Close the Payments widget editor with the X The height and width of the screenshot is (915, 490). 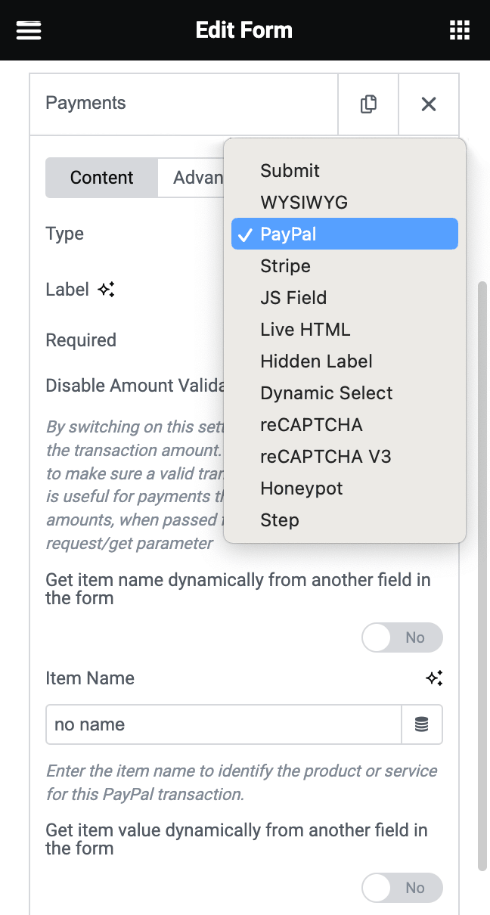pos(429,104)
